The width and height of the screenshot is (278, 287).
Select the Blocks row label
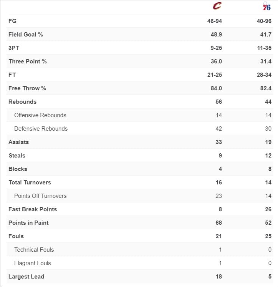18,169
